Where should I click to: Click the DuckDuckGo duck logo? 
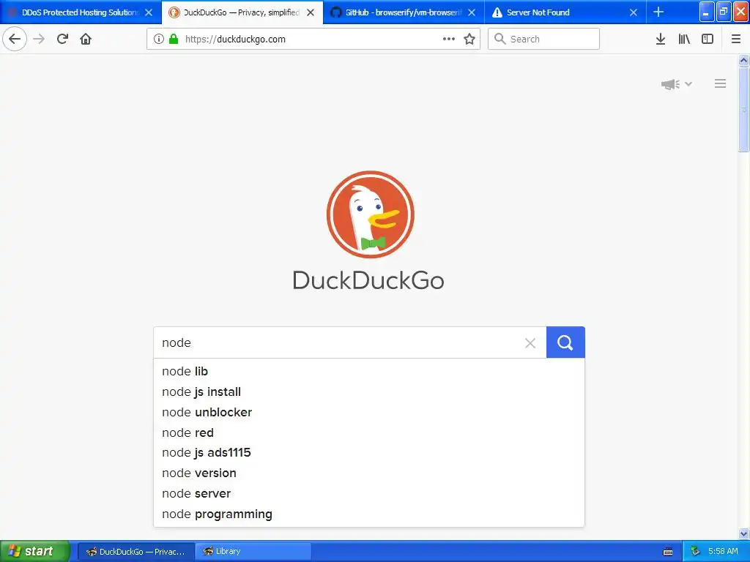[370, 214]
